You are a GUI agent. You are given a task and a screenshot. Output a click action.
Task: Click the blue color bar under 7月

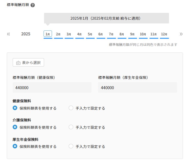click(x=111, y=38)
